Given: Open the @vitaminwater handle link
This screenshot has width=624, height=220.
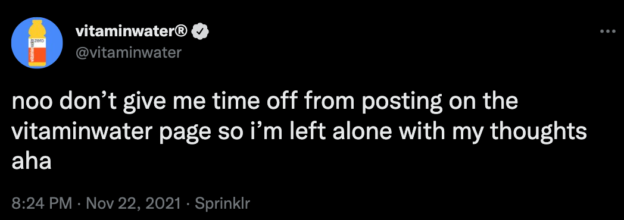Looking at the screenshot, I should 128,52.
